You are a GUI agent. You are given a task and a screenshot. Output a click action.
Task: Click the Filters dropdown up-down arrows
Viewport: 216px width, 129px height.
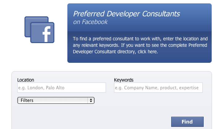click(x=91, y=100)
